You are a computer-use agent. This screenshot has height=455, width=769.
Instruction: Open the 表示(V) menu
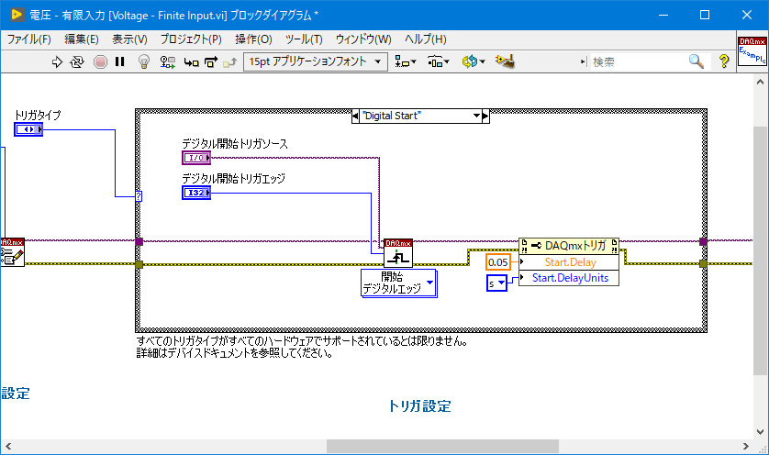pos(129,39)
